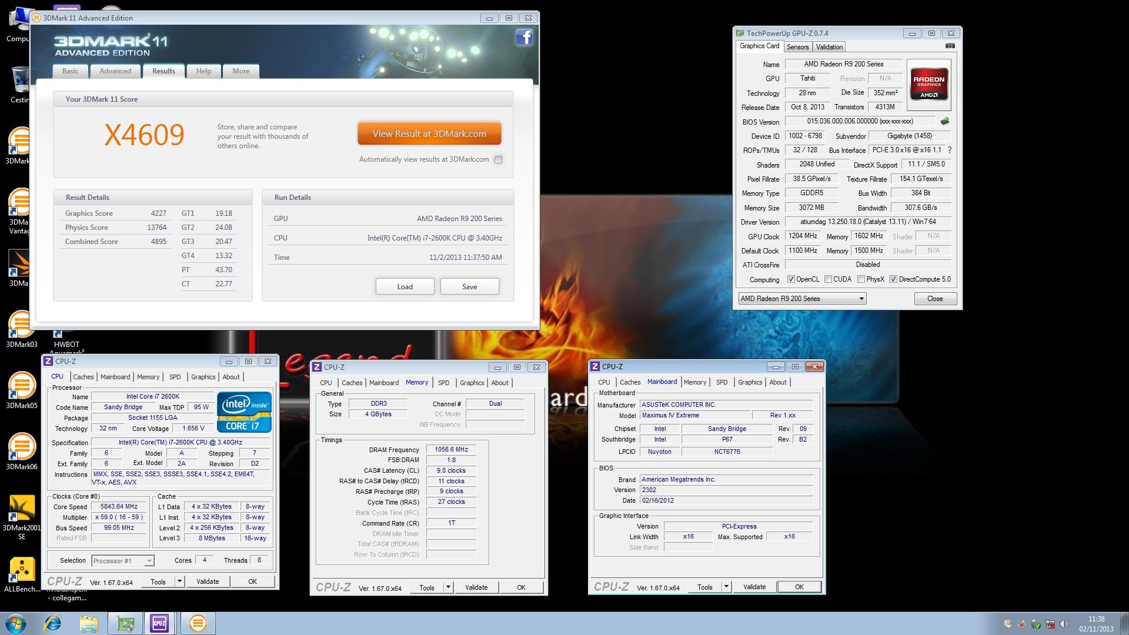Viewport: 1129px width, 635px height.
Task: Click the BIOS save chip icon in GPU-Z
Action: point(944,121)
